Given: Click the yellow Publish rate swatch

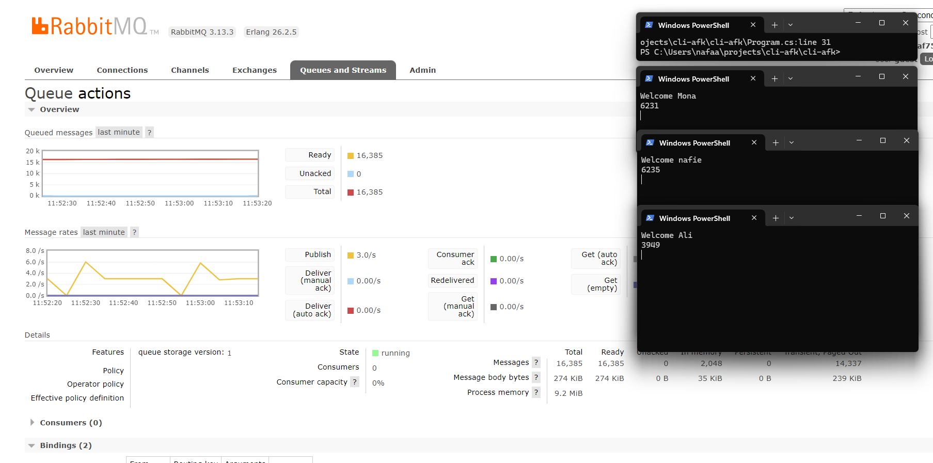Looking at the screenshot, I should (x=351, y=256).
